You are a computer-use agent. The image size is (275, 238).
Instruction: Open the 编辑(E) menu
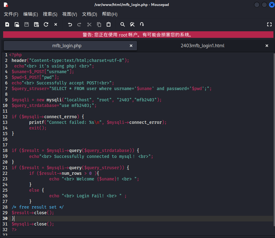pos(31,14)
